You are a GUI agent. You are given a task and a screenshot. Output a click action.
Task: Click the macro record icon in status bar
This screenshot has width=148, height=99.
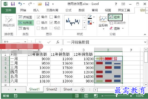point(16,96)
